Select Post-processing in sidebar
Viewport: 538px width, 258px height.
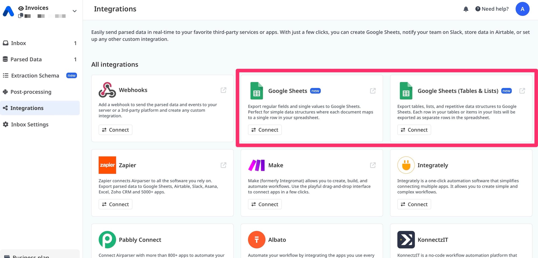31,92
